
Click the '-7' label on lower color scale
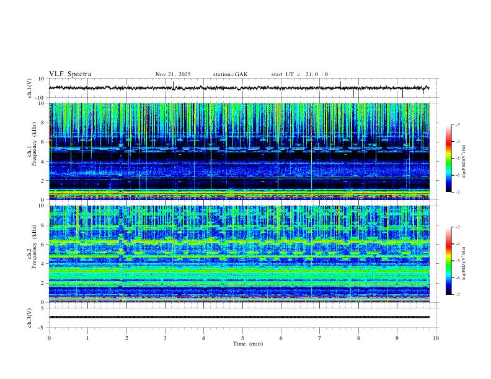(x=456, y=295)
